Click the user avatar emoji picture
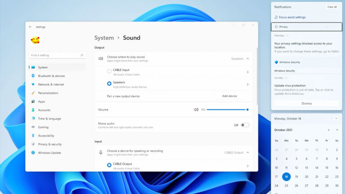 (x=35, y=40)
